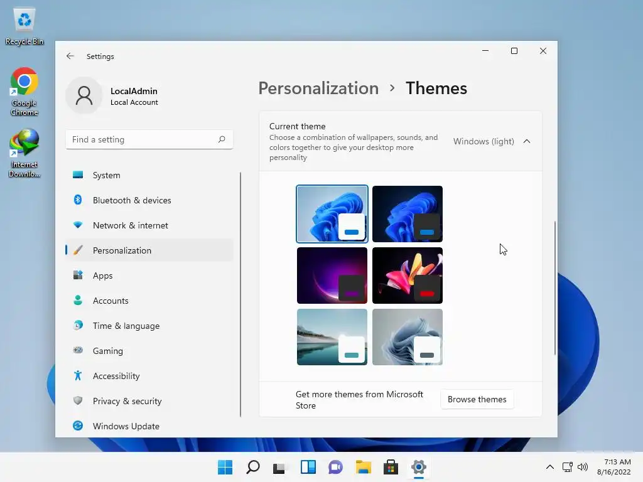Open Gaming settings

coord(149,350)
